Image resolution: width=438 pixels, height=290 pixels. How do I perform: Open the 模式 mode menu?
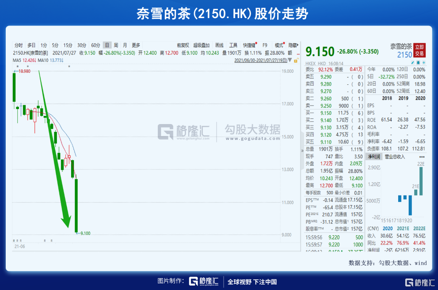279,45
